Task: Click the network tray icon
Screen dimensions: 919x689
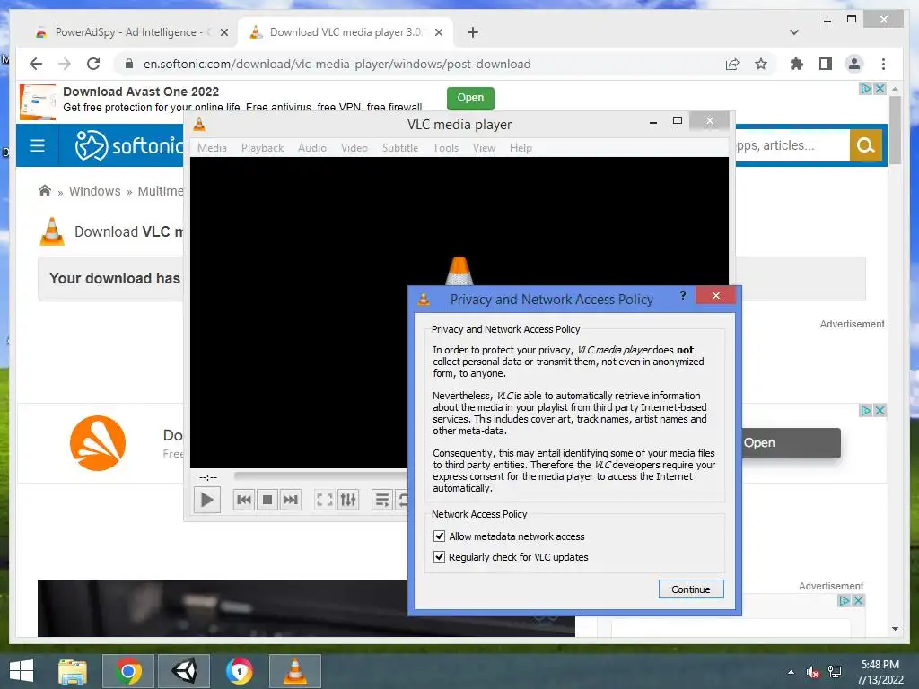Action: pyautogui.click(x=835, y=672)
